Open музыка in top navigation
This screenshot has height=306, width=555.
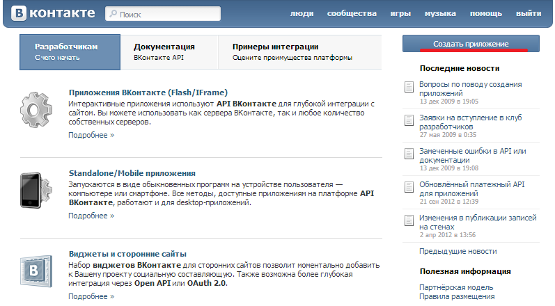pos(440,13)
